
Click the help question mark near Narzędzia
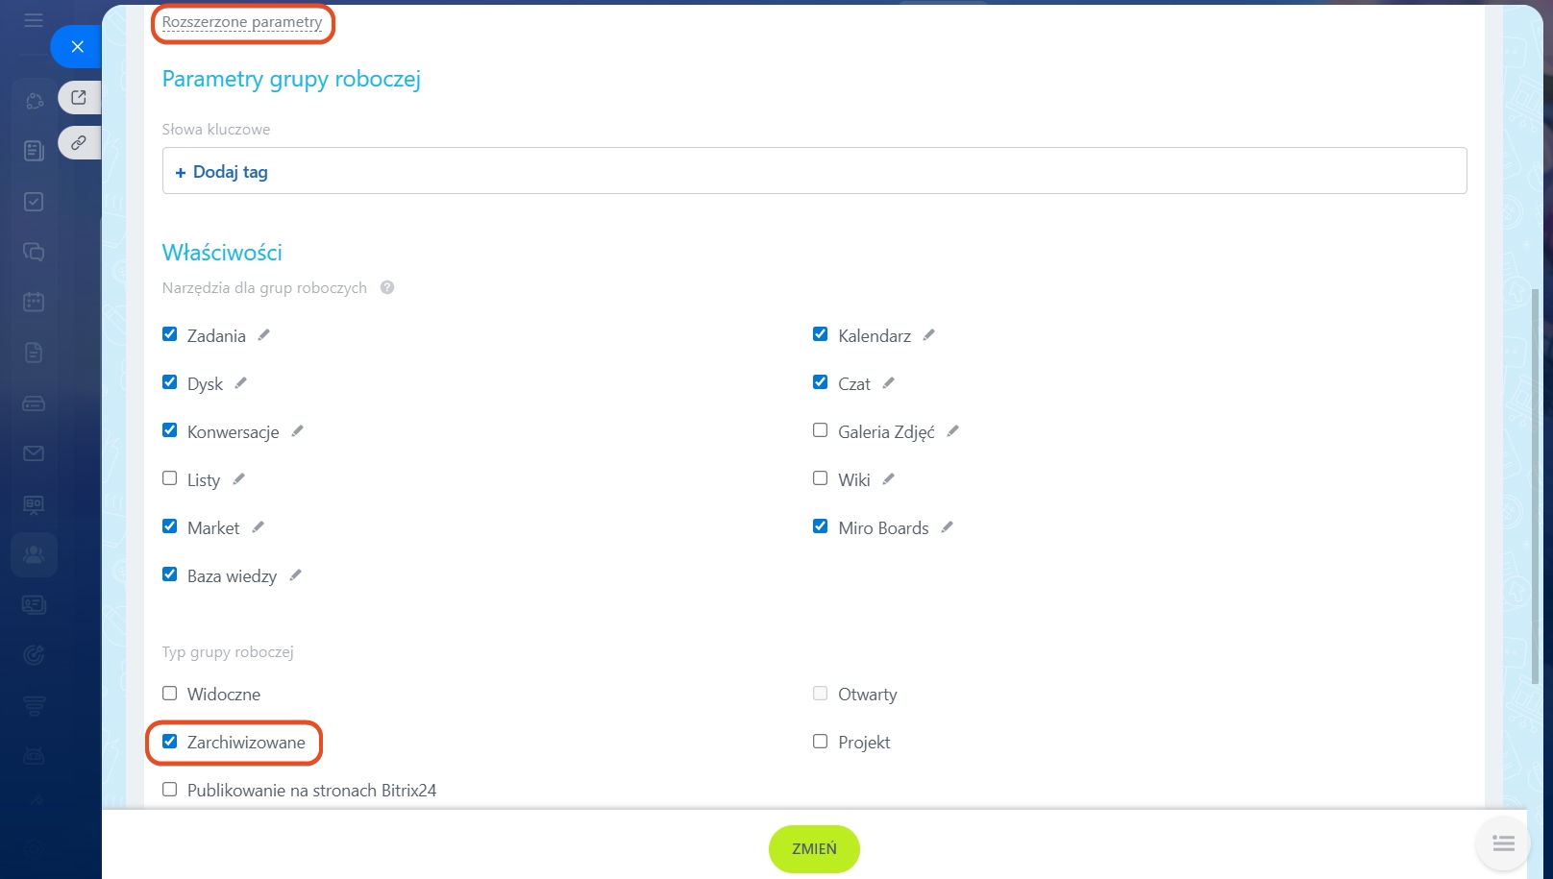[387, 287]
